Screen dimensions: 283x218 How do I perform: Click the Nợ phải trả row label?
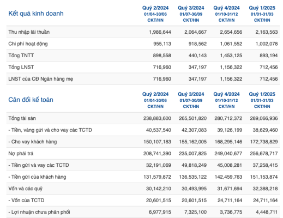[21, 154]
